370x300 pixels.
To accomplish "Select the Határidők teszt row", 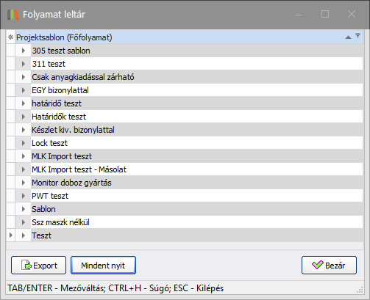I will [x=196, y=117].
